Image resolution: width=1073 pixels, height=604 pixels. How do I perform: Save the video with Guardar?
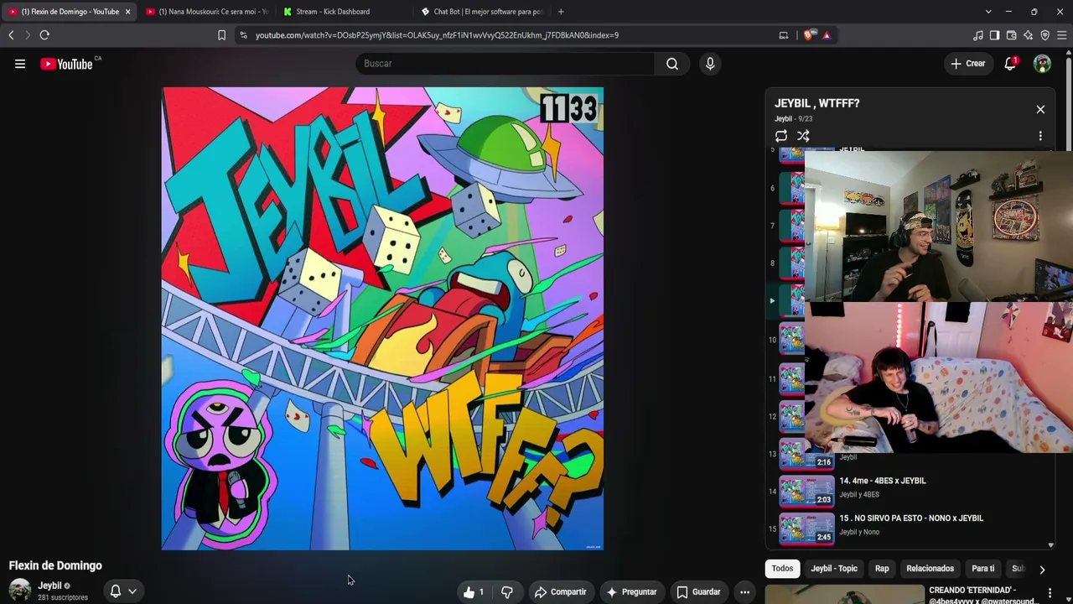click(698, 592)
